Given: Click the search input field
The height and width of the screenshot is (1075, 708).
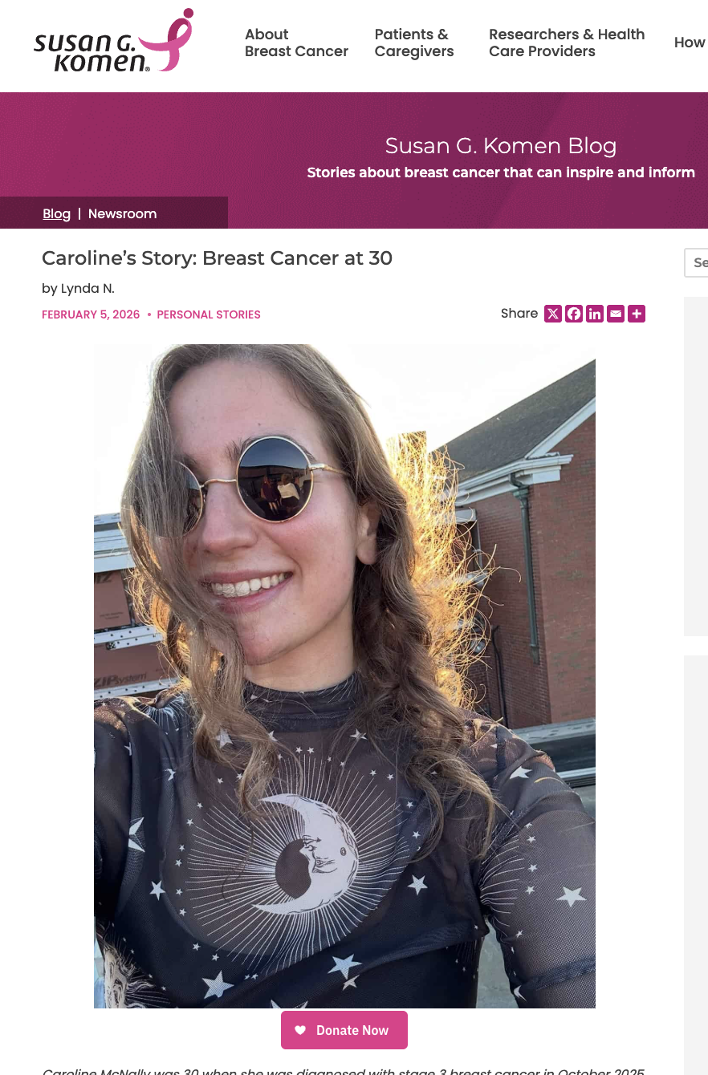Looking at the screenshot, I should tap(696, 262).
